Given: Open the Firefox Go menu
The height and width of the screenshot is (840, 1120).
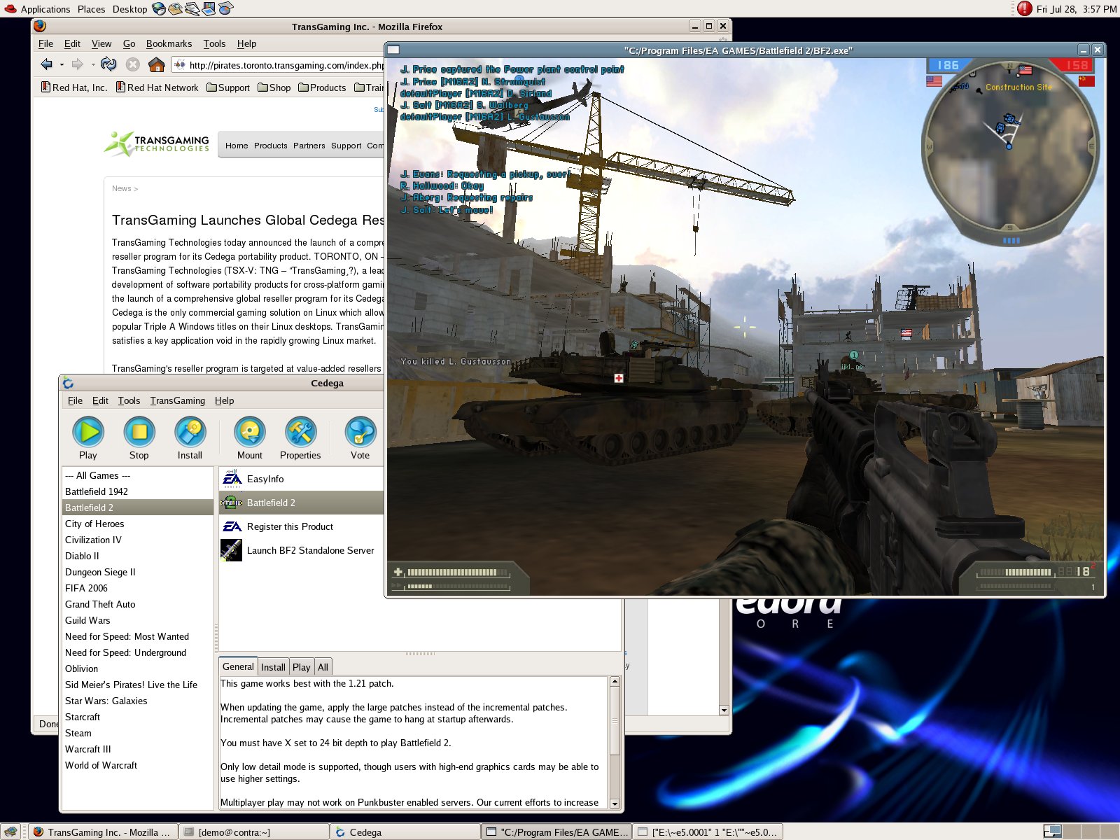Looking at the screenshot, I should 129,43.
